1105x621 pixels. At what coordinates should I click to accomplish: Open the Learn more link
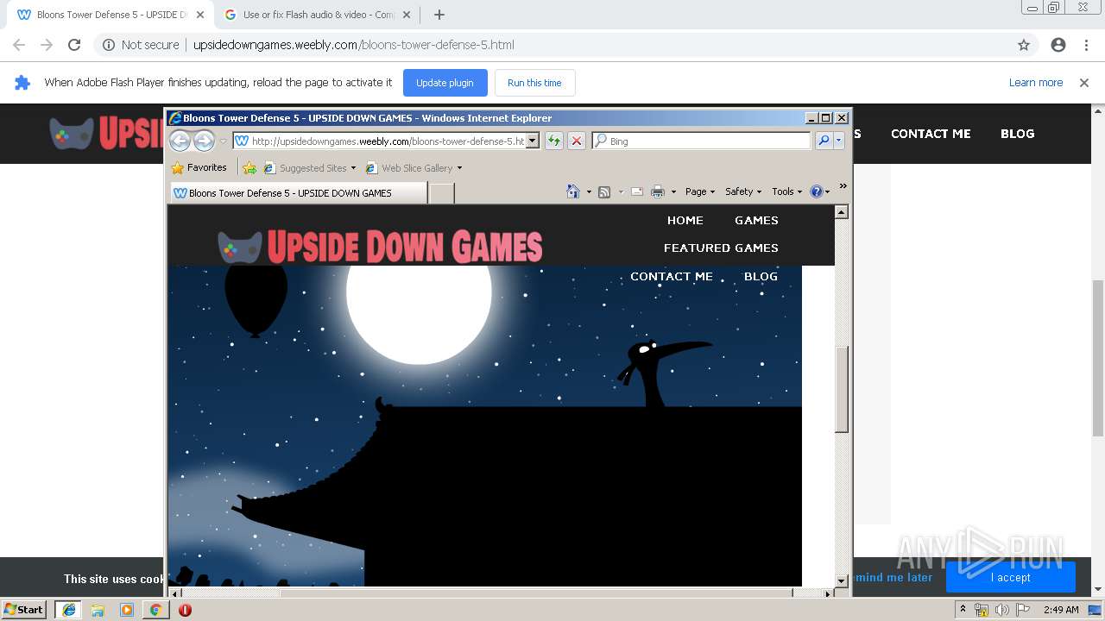tap(1036, 83)
